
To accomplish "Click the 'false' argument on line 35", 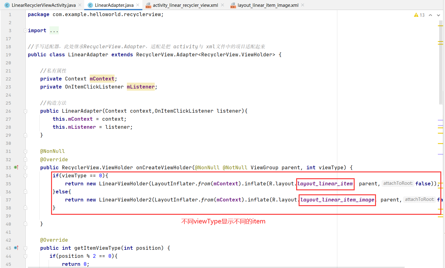I will [423, 184].
